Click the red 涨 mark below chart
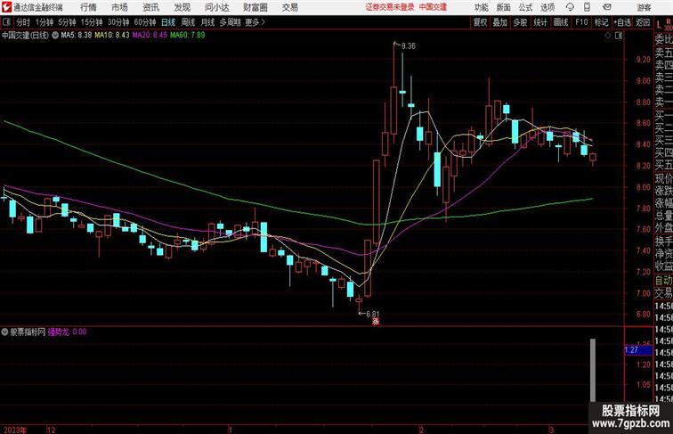Viewport: 673px width, 434px height. pyautogui.click(x=376, y=321)
